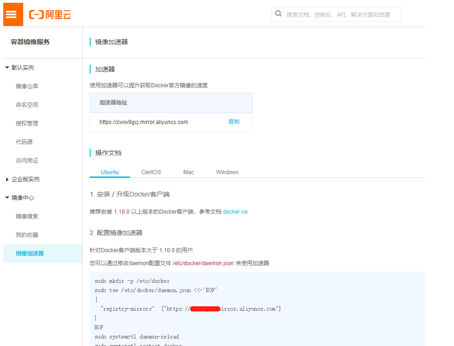Image resolution: width=454 pixels, height=346 pixels.
Task: Click the registry-mirrors code line
Action: pos(191,309)
